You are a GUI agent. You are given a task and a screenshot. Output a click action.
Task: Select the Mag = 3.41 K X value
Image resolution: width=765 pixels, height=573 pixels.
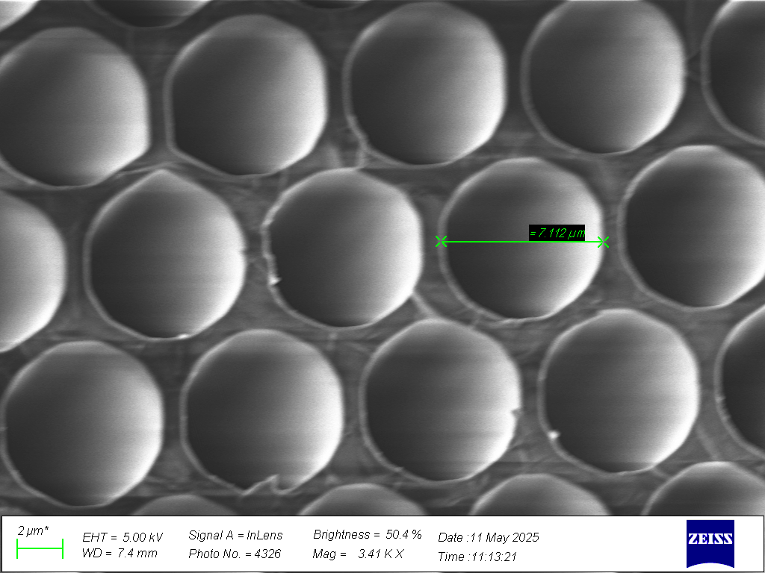click(358, 554)
